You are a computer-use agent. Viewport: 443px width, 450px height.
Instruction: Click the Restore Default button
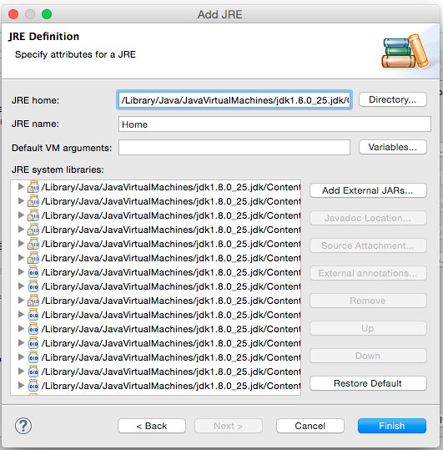tap(368, 383)
